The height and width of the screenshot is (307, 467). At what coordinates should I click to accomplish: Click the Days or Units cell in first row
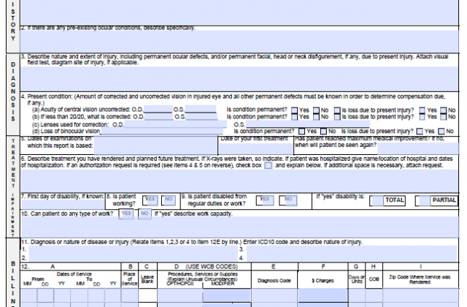click(357, 295)
